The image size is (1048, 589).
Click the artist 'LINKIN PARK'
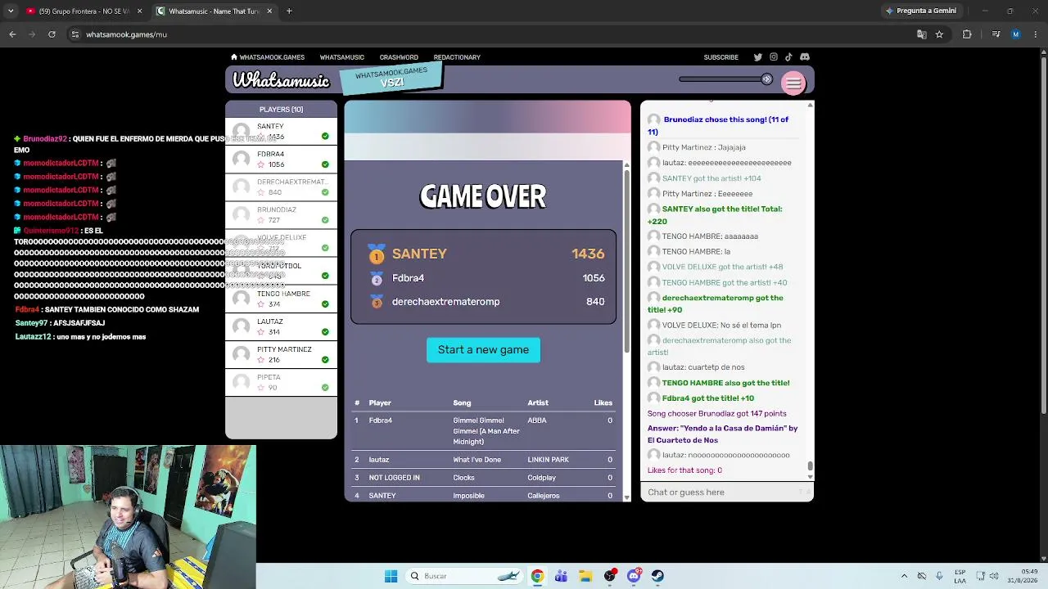pos(548,460)
